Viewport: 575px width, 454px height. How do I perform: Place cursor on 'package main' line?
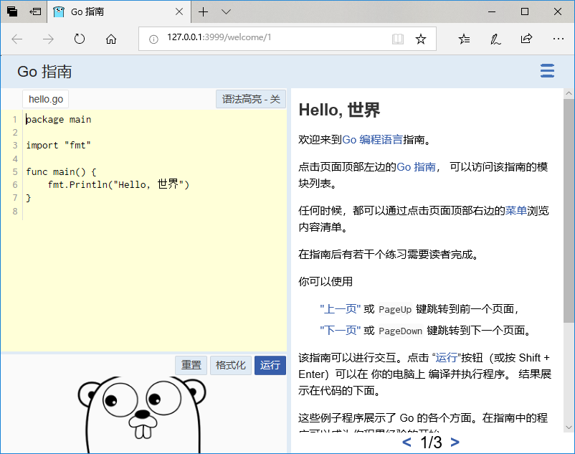58,120
